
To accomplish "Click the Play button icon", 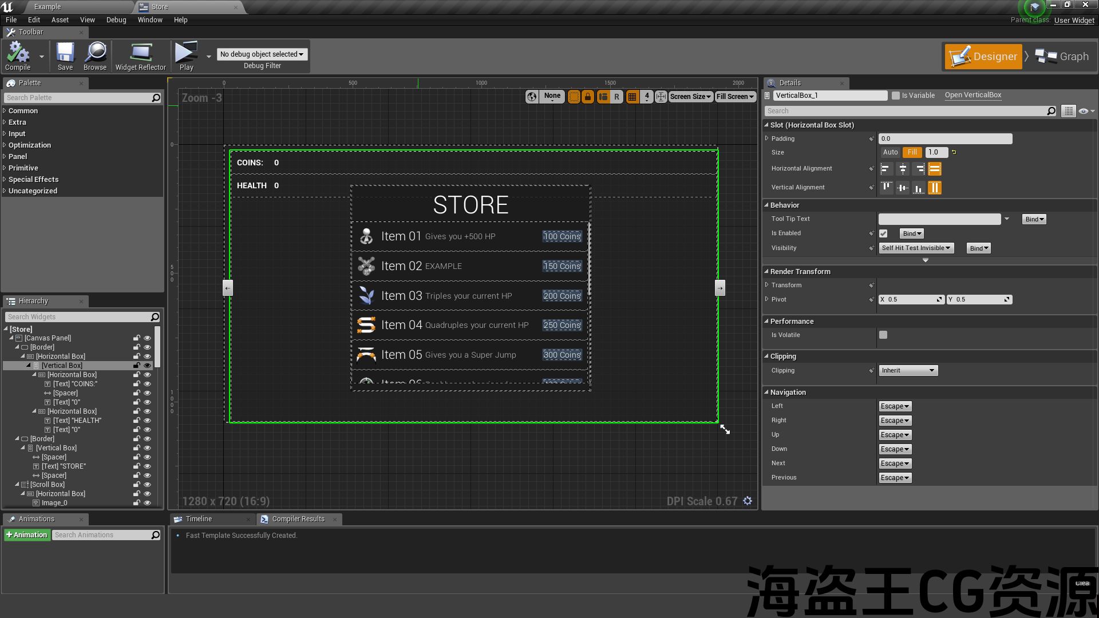I will (x=186, y=53).
